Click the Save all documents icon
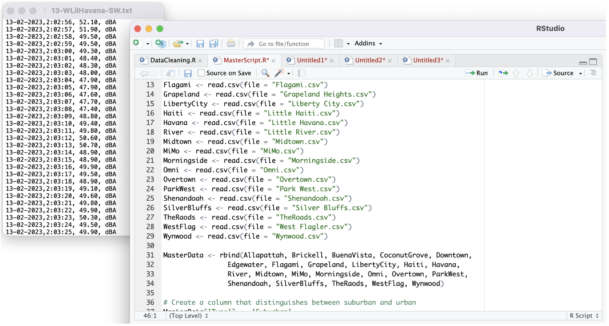This screenshot has width=609, height=326. [x=214, y=43]
